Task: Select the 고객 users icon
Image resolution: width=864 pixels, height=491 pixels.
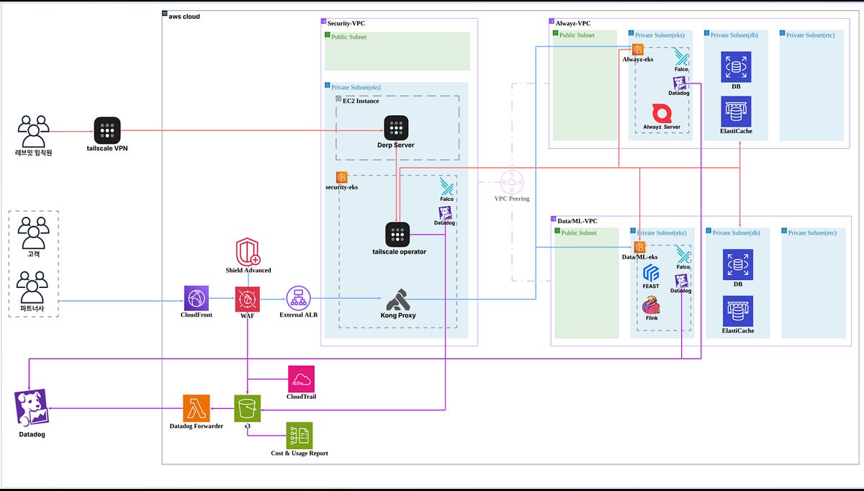Action: [33, 232]
